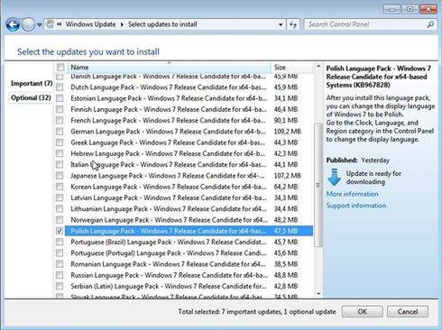Switch to the Optional (32) category

tap(31, 97)
